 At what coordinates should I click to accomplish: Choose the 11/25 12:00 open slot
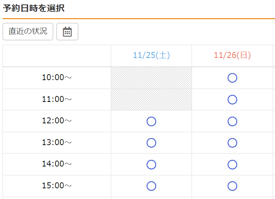coord(151,121)
